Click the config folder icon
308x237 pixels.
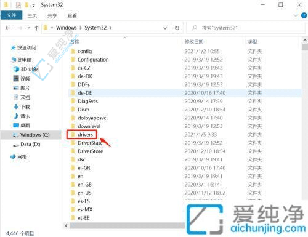[x=73, y=51]
